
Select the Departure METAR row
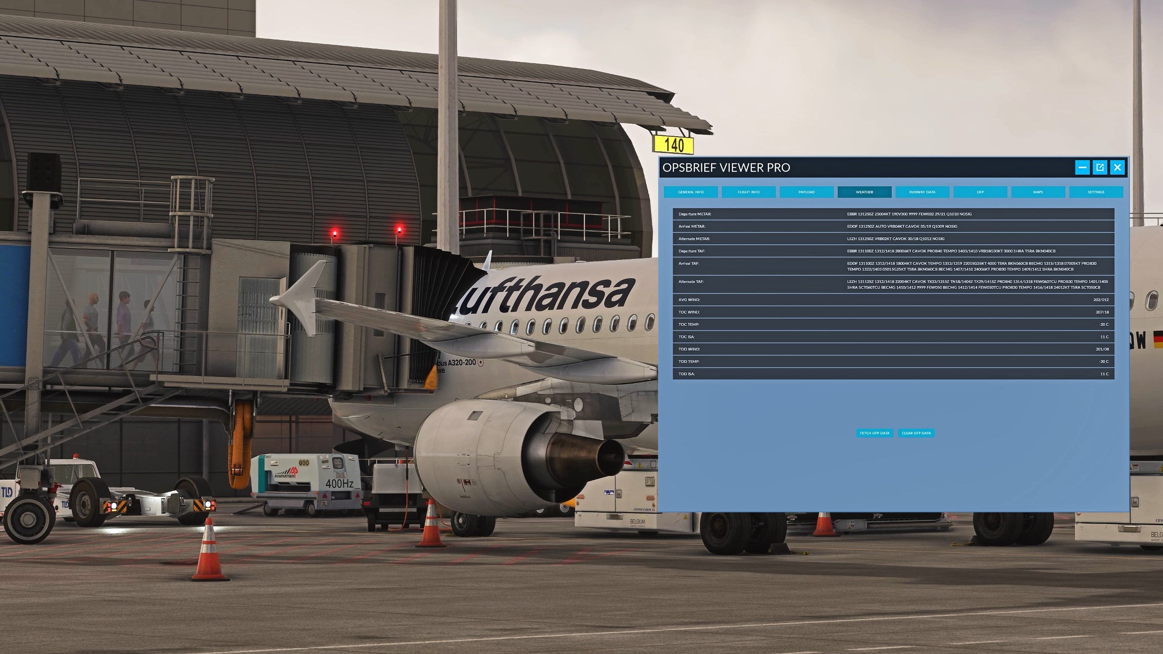[893, 214]
